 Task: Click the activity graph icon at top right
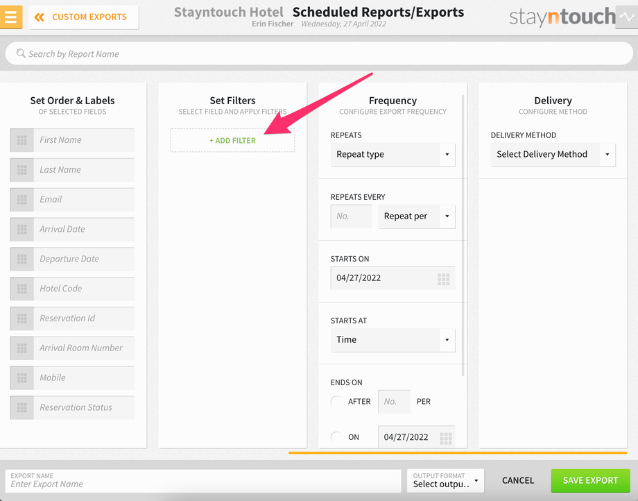627,17
